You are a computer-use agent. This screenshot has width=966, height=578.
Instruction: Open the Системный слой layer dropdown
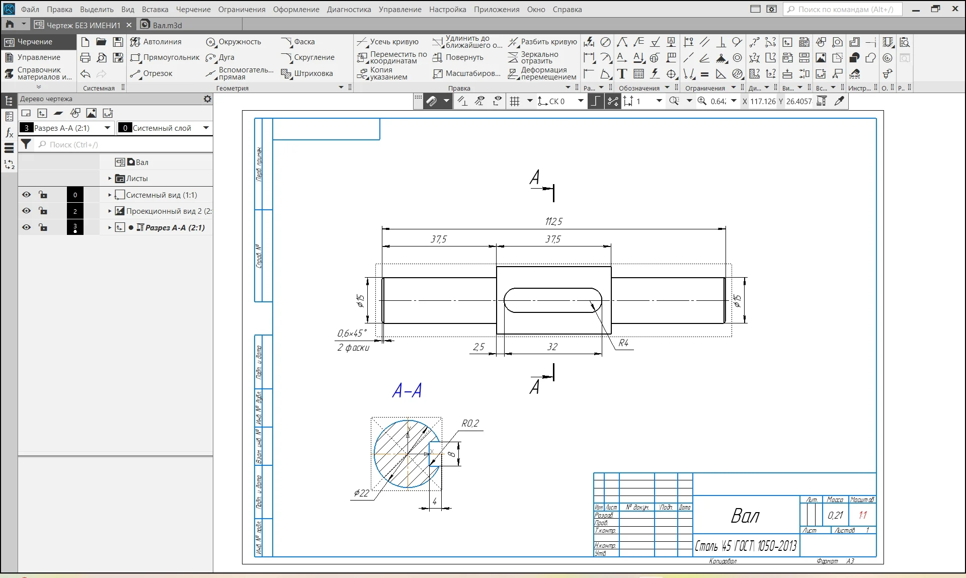tap(206, 128)
